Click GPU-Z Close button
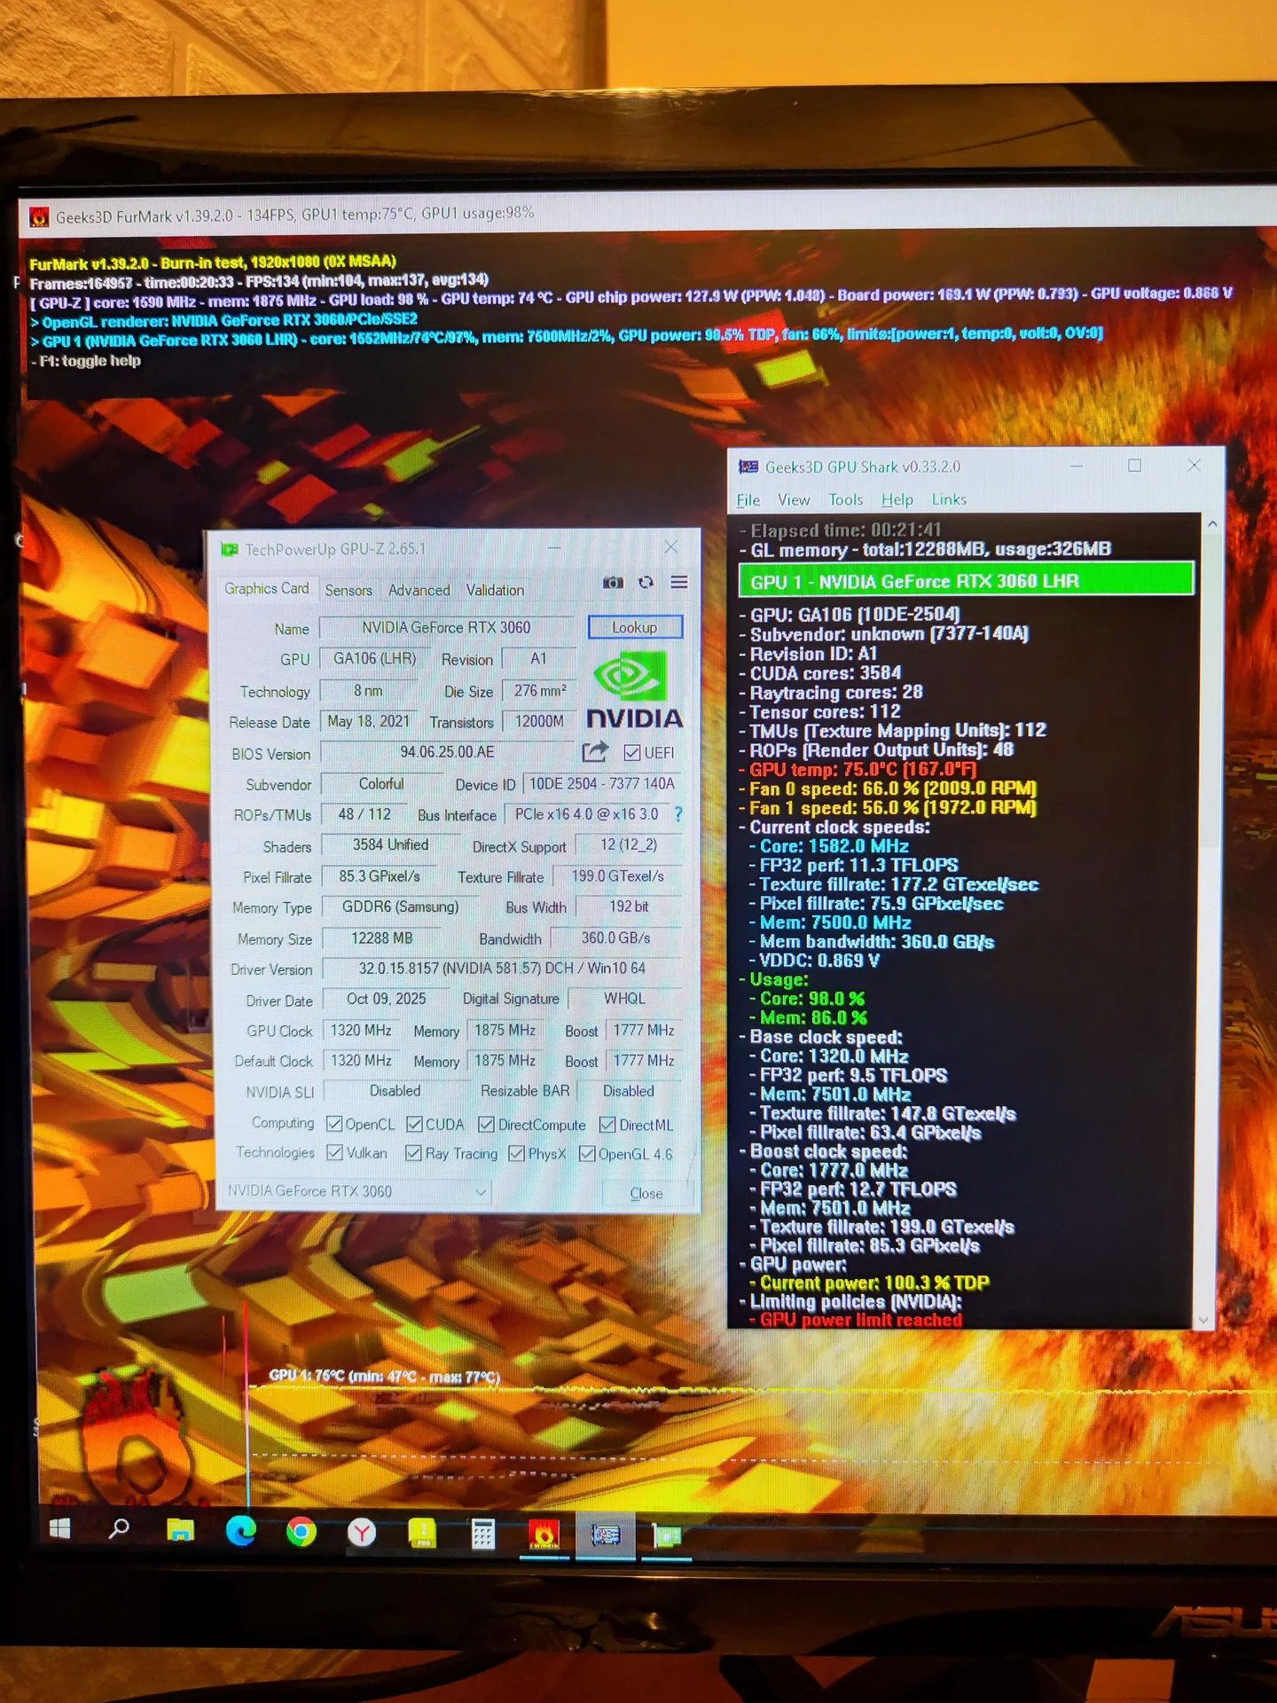The height and width of the screenshot is (1703, 1277). point(646,1194)
